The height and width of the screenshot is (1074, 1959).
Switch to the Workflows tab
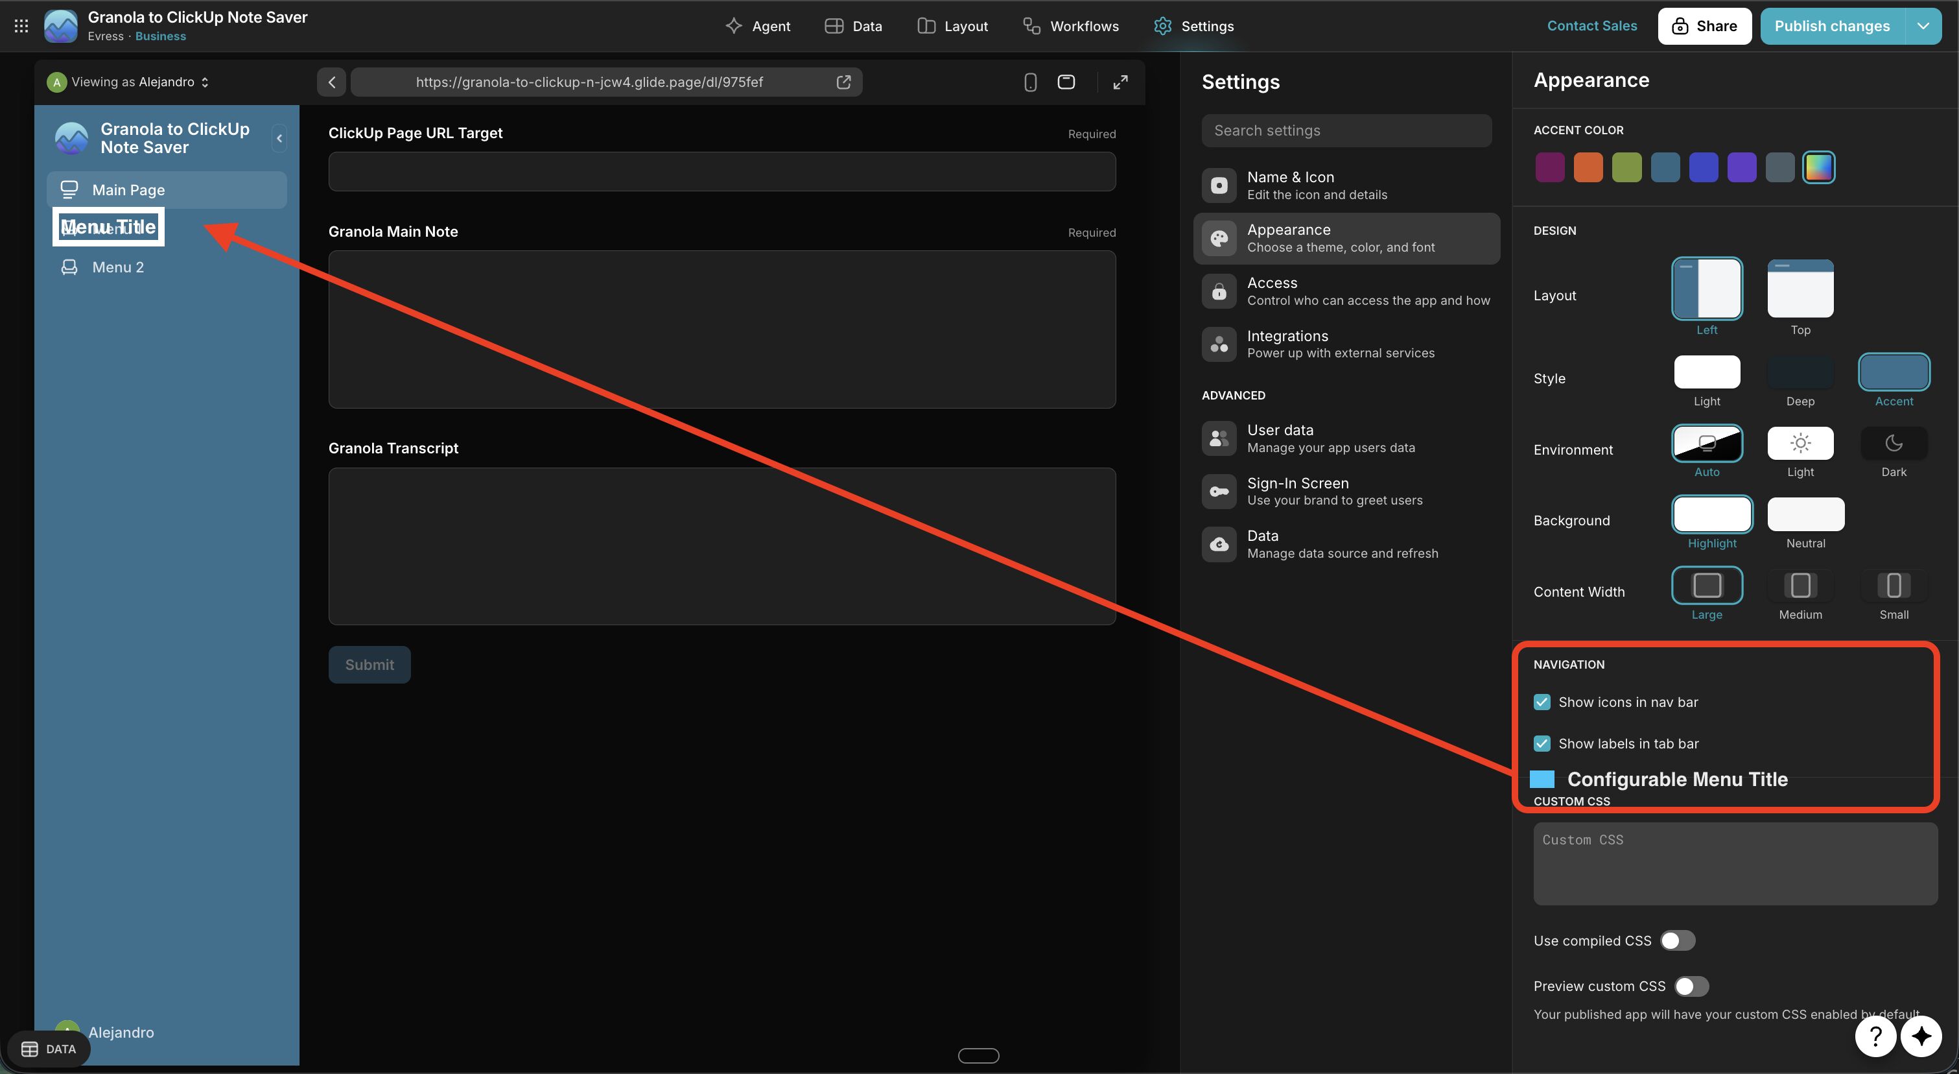[x=1071, y=26]
